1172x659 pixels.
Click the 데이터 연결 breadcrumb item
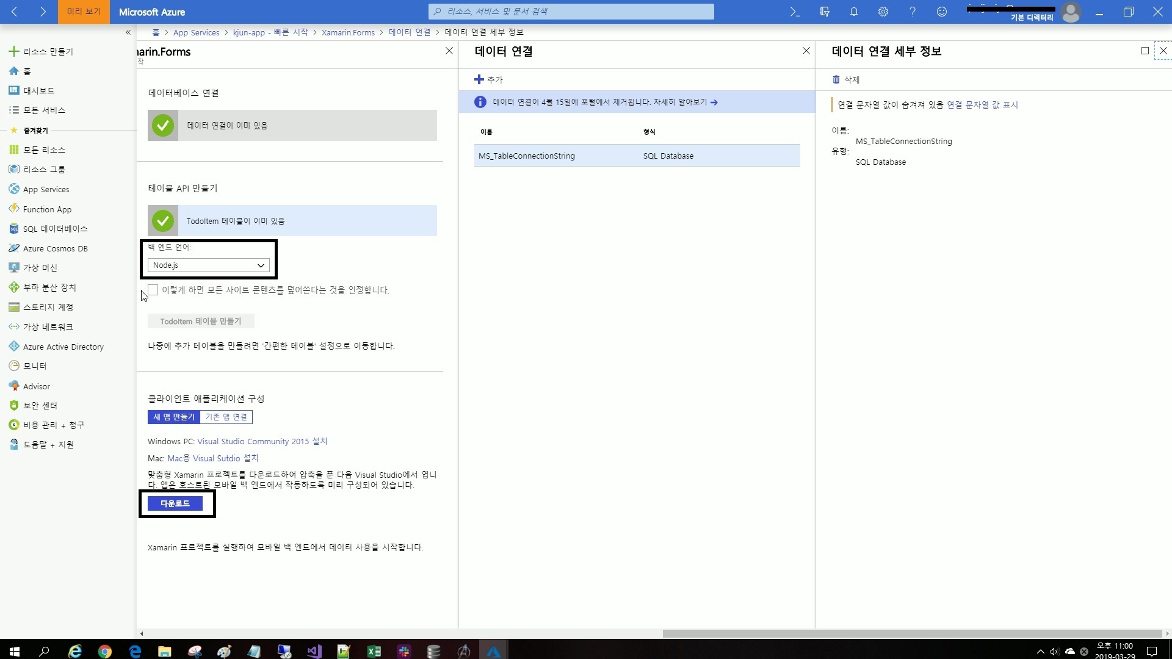(409, 32)
